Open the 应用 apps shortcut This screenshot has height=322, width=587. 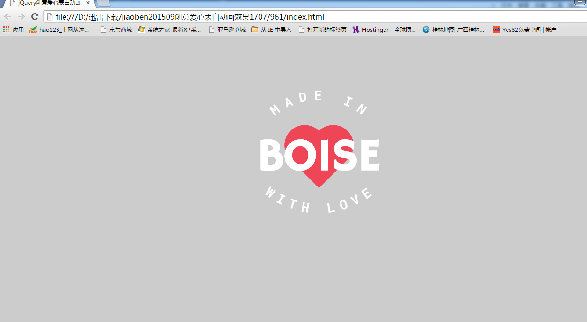pyautogui.click(x=14, y=29)
